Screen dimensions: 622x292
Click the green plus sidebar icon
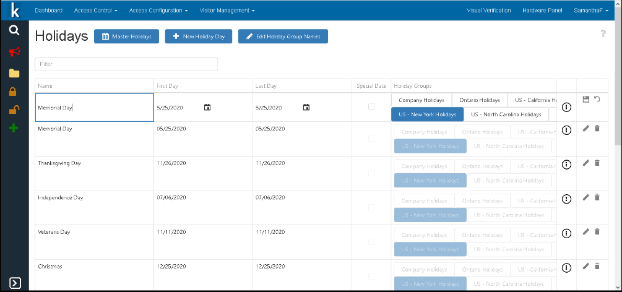tap(14, 128)
